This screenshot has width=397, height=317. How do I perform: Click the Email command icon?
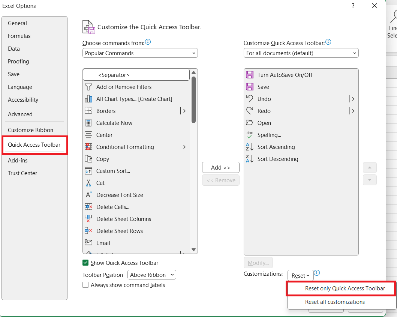(88, 242)
